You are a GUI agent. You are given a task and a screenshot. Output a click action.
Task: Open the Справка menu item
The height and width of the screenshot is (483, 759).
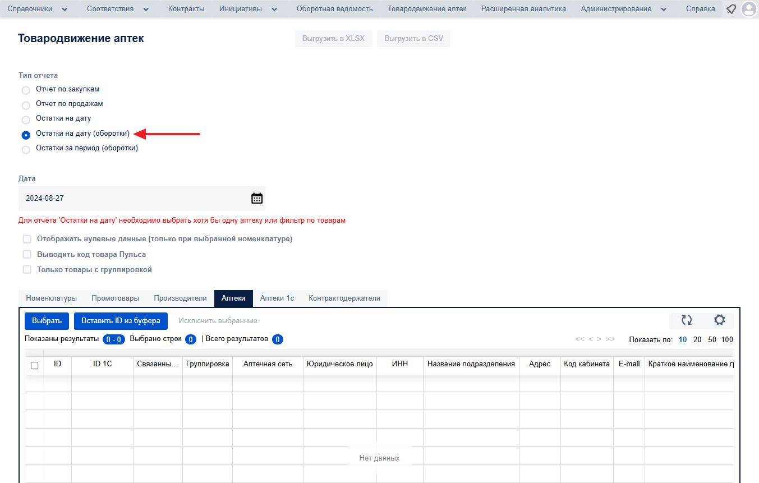pyautogui.click(x=701, y=9)
